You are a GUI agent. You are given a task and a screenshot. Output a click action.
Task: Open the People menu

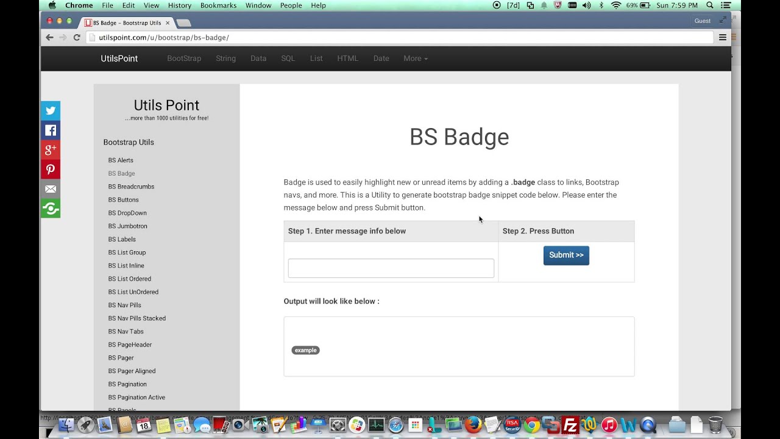click(x=291, y=5)
